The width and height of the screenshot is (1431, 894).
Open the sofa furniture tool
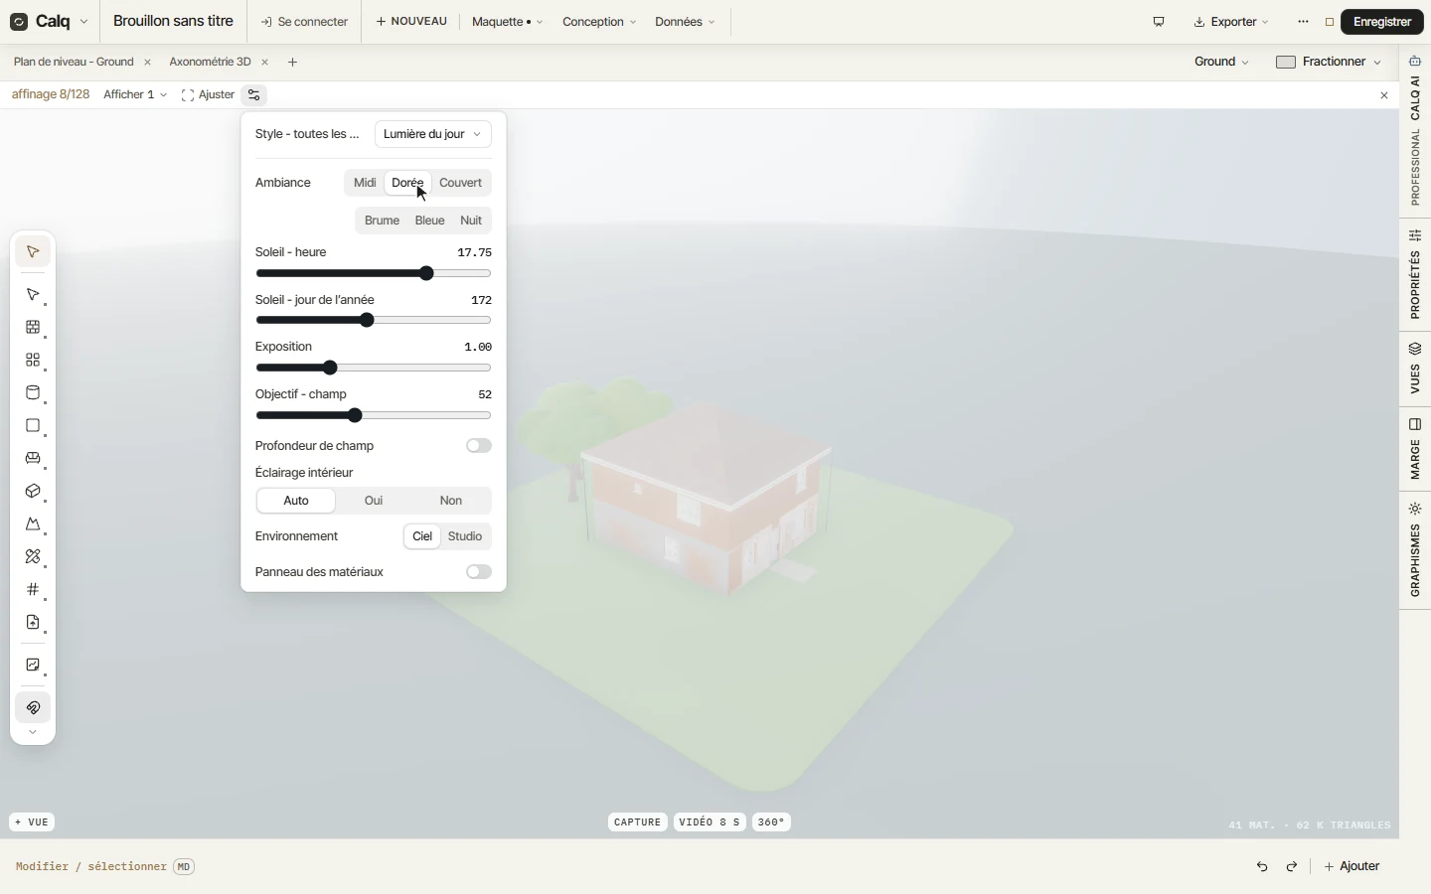coord(33,459)
